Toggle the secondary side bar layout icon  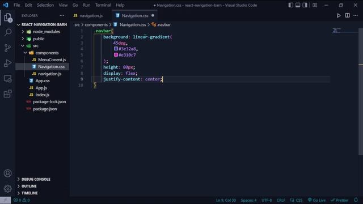[305, 5]
